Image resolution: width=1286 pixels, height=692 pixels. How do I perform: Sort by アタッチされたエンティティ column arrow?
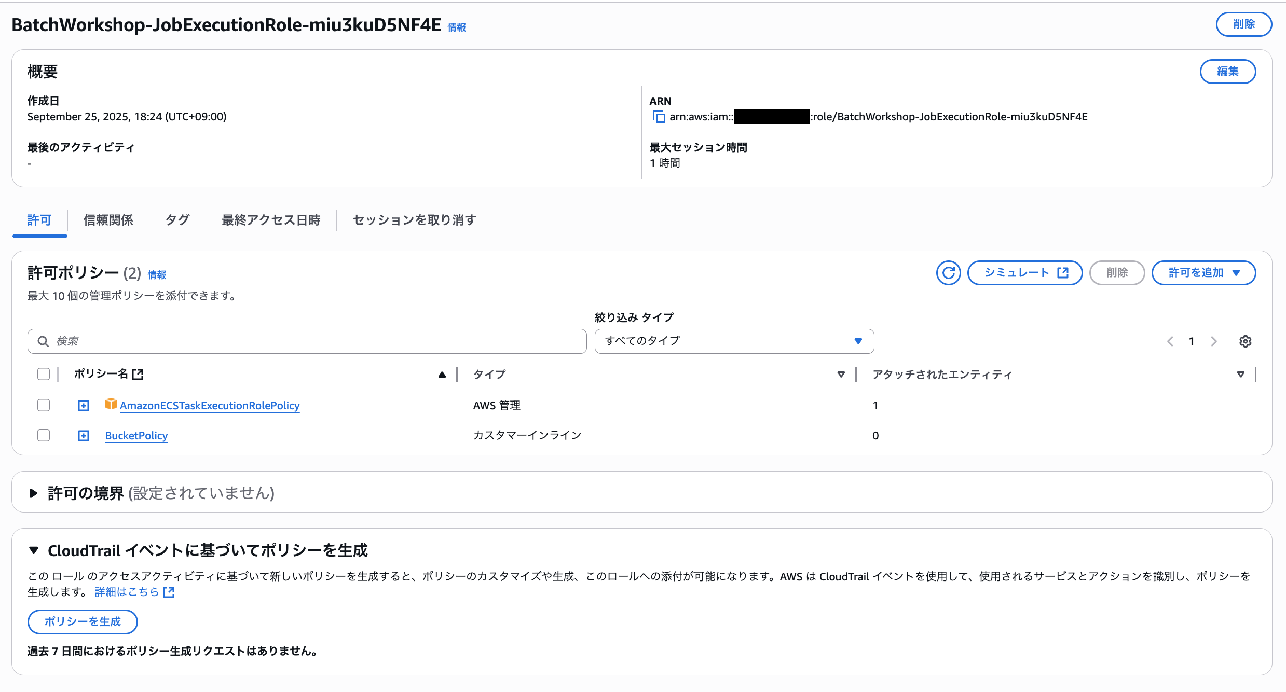click(x=1241, y=375)
